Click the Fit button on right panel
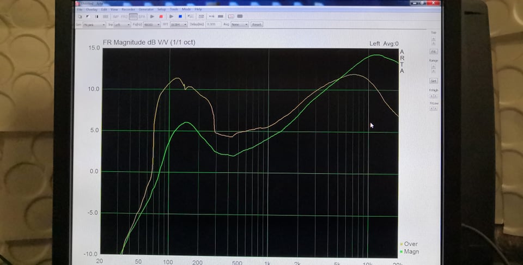 434,51
